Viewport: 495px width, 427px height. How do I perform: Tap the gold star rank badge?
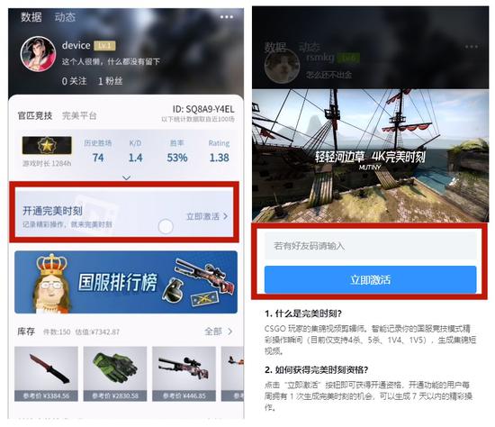pyautogui.click(x=47, y=145)
